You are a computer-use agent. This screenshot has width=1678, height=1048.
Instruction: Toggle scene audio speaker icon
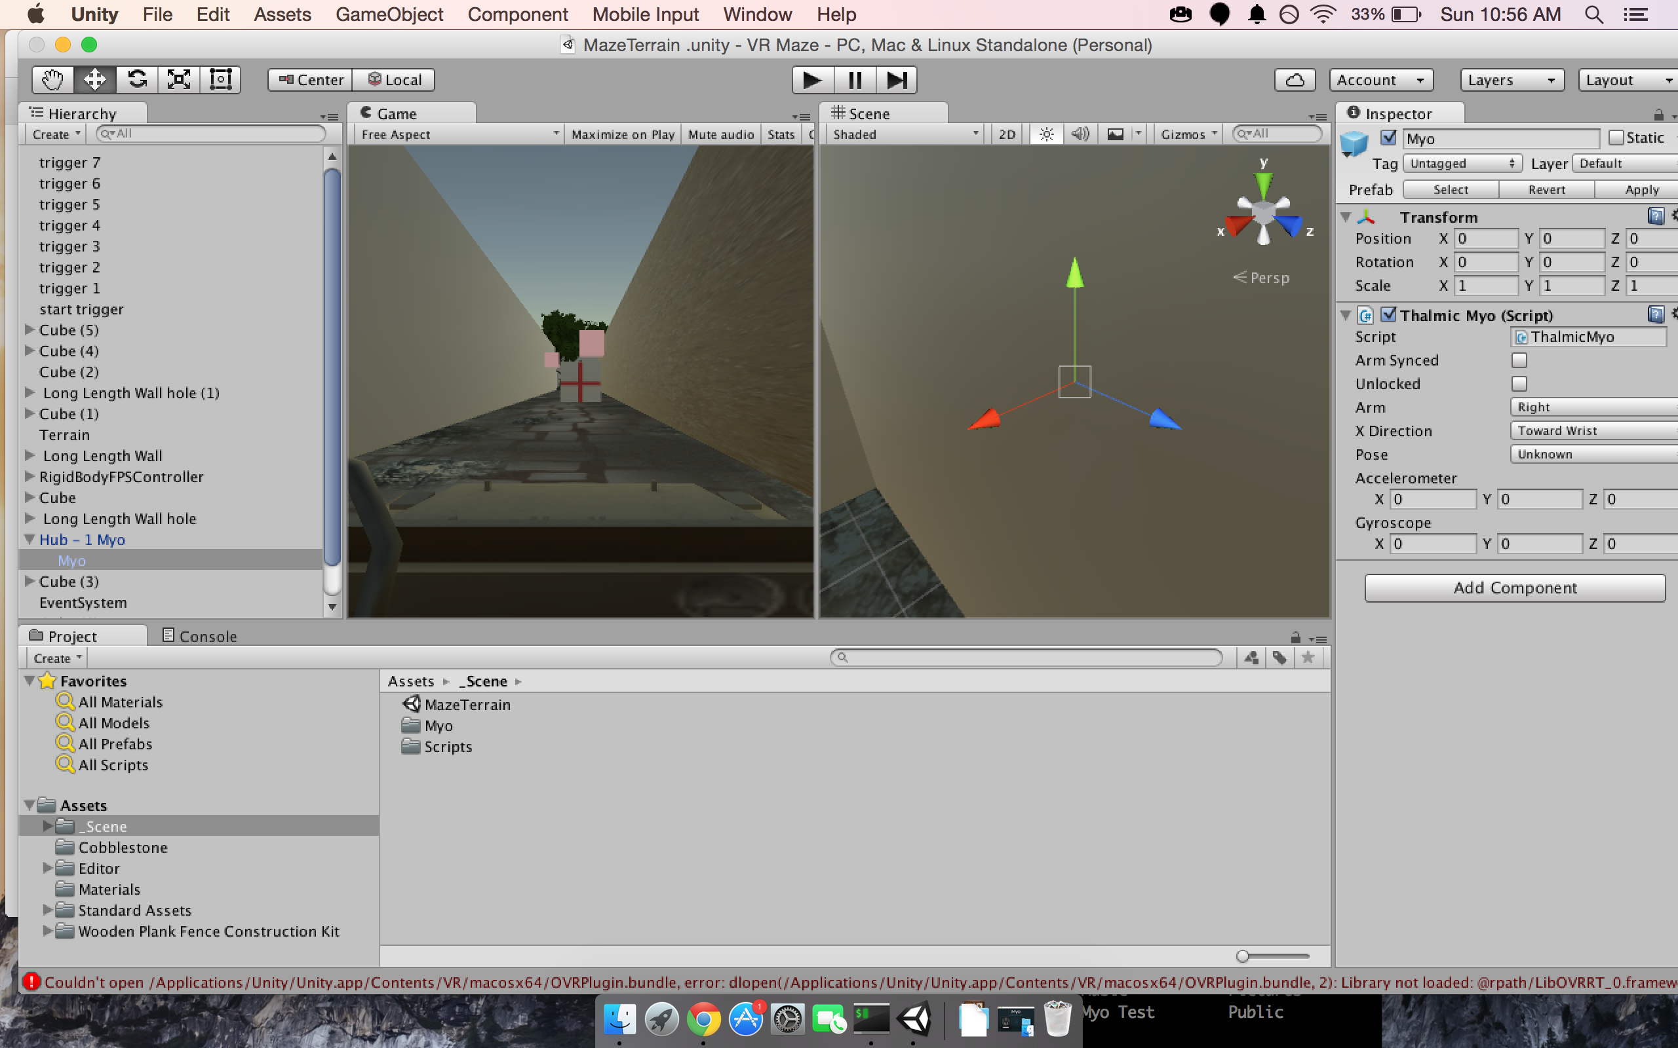(x=1080, y=134)
